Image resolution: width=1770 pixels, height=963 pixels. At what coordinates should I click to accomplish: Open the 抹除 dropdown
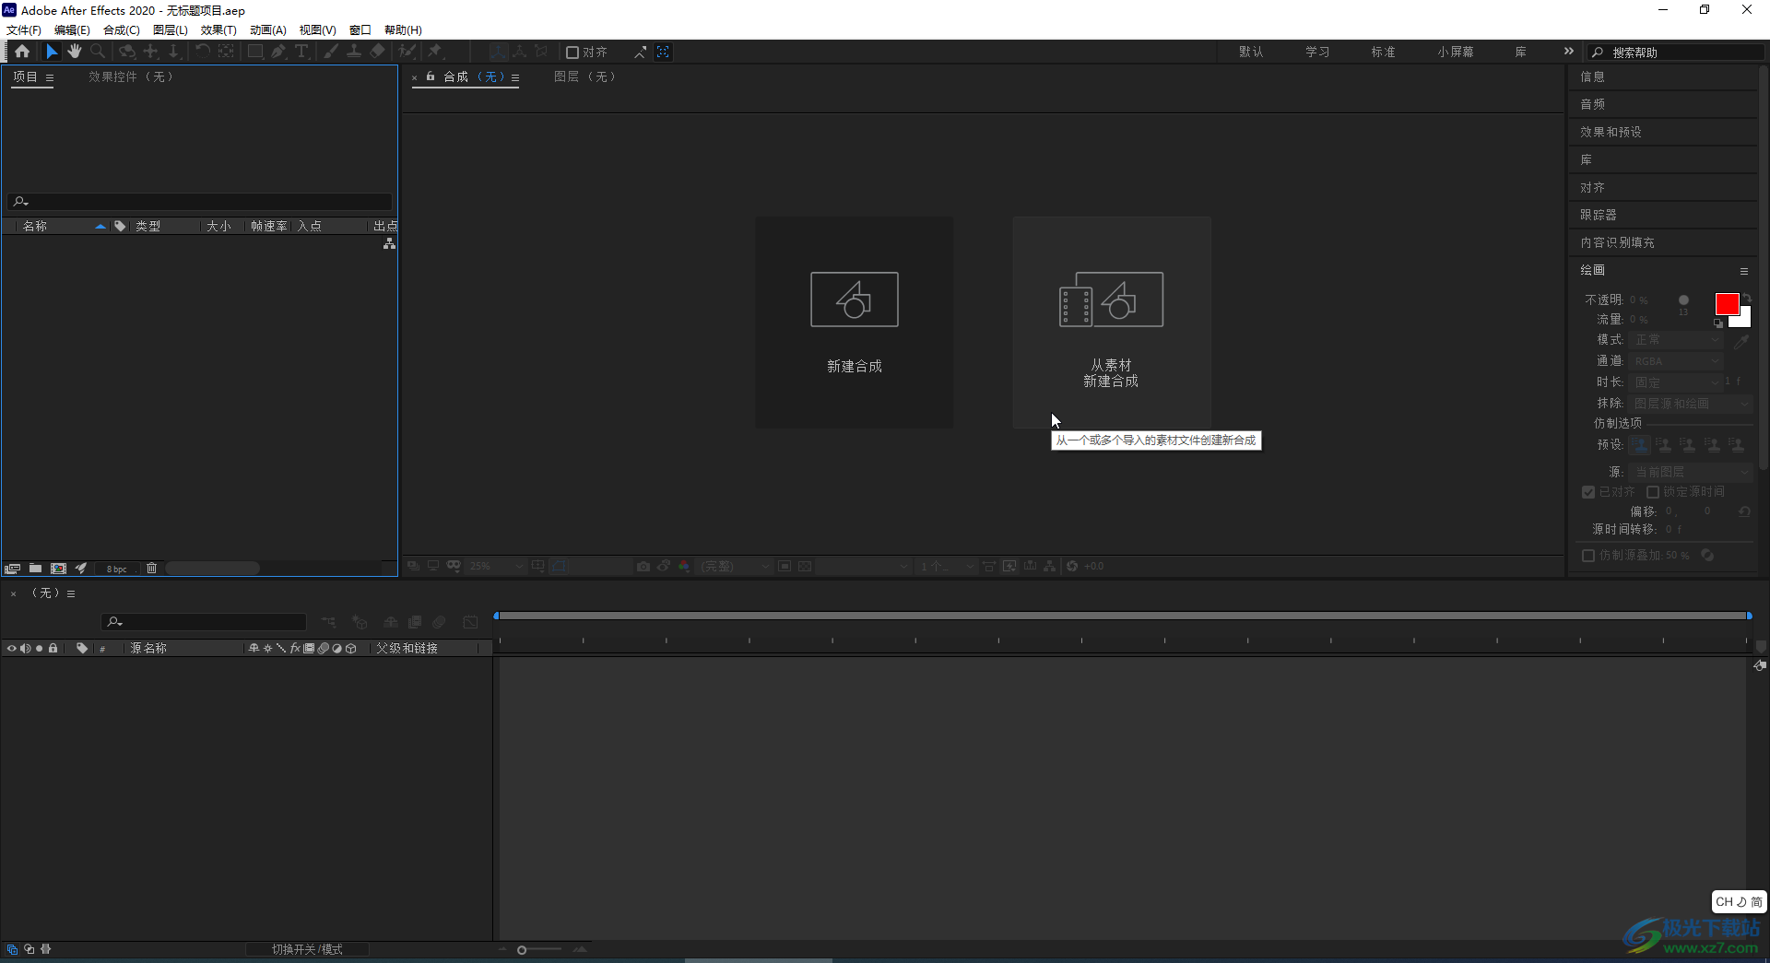coord(1691,404)
